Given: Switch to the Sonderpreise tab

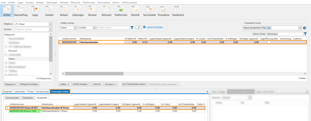Looking at the screenshot, I should 42,91.
